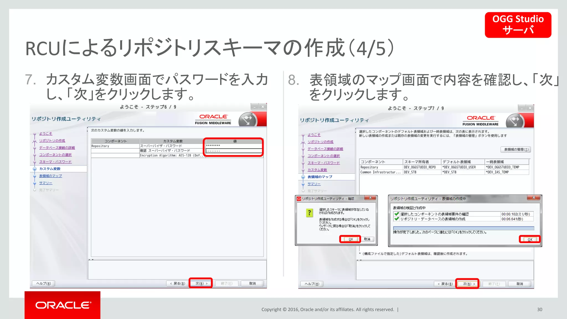Open *DEV_OGGSTUDIO_USER default tablespace cell

(463, 167)
